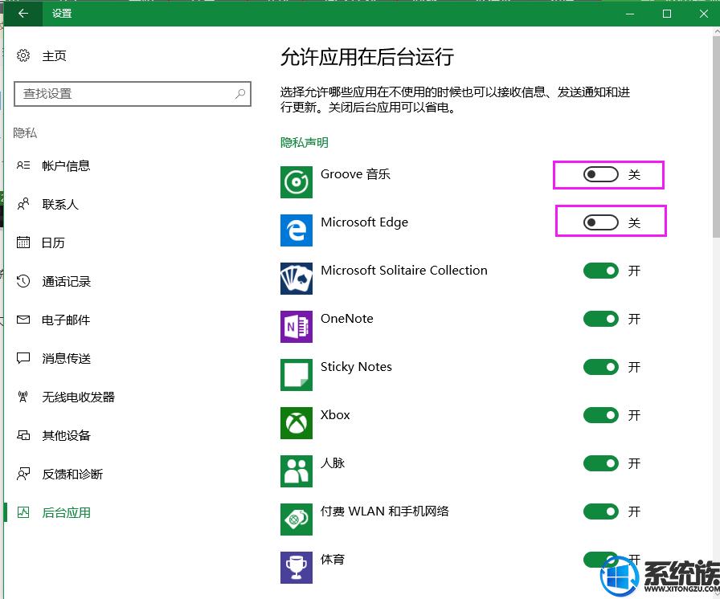Click the back arrow in title bar
This screenshot has width=720, height=599.
tap(23, 14)
